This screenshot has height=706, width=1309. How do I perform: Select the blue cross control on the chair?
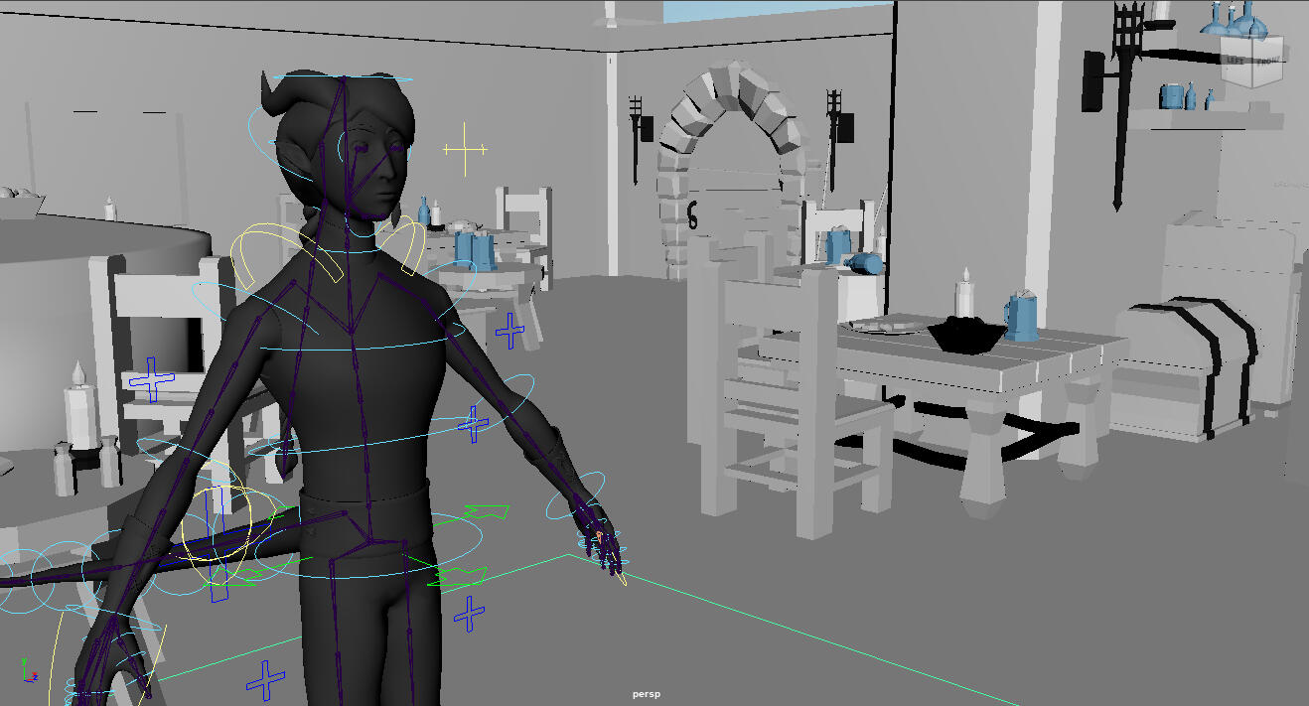click(x=152, y=379)
